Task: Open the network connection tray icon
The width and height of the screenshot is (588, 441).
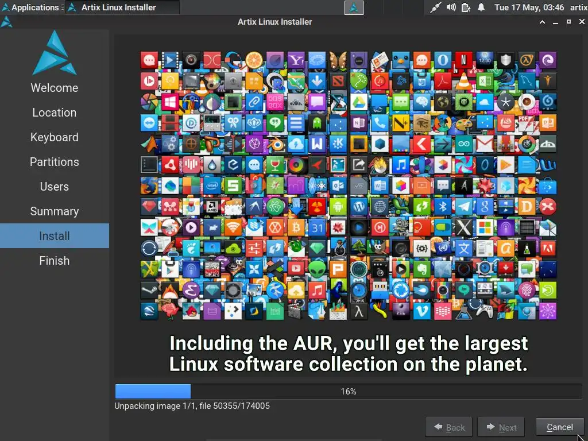Action: (x=435, y=7)
